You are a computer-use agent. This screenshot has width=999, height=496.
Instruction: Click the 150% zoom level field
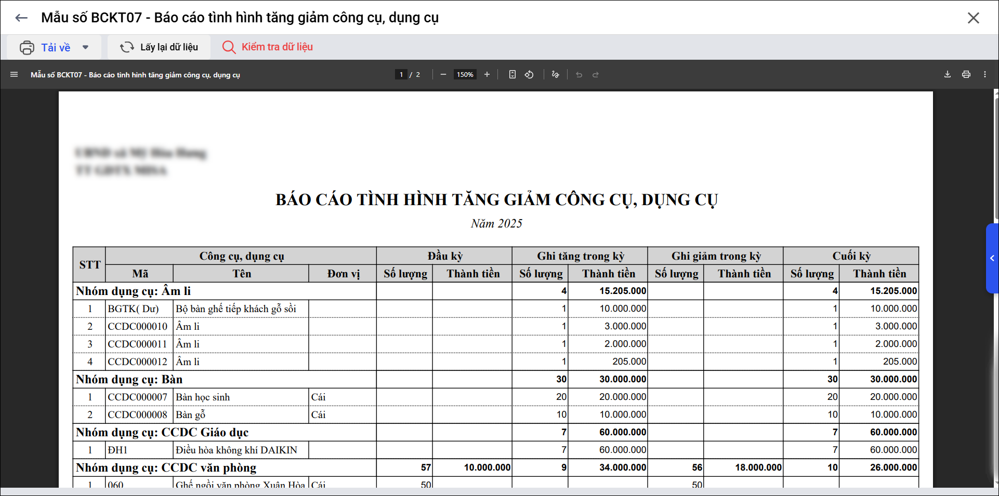tap(465, 75)
